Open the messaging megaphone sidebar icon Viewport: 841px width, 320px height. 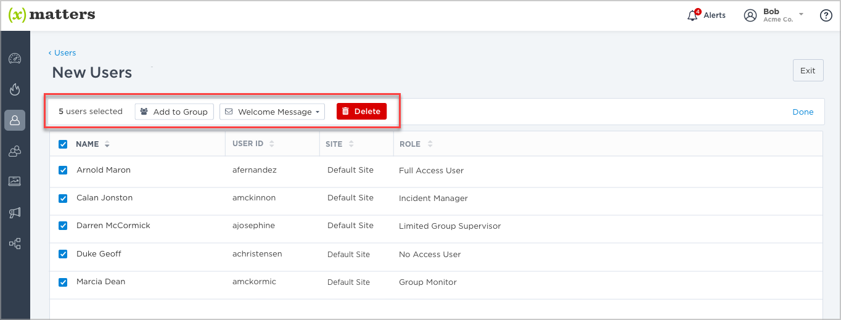click(x=15, y=213)
